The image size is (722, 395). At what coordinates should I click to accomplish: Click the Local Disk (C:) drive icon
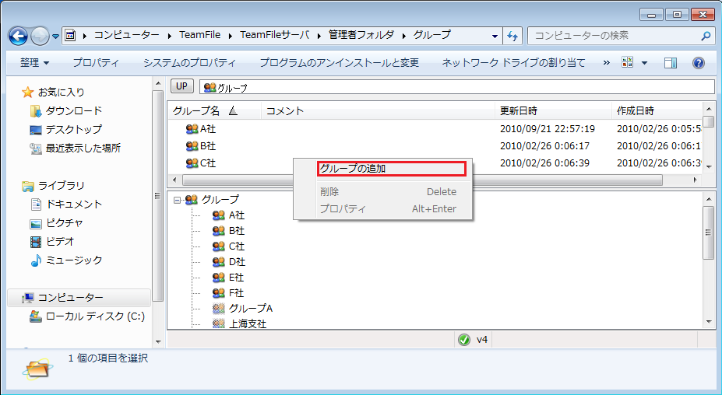(35, 316)
